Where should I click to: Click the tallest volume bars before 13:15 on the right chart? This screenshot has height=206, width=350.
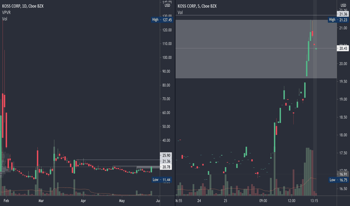coord(309,172)
